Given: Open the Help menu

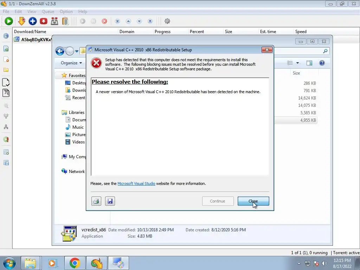Looking at the screenshot, I should pos(83,12).
